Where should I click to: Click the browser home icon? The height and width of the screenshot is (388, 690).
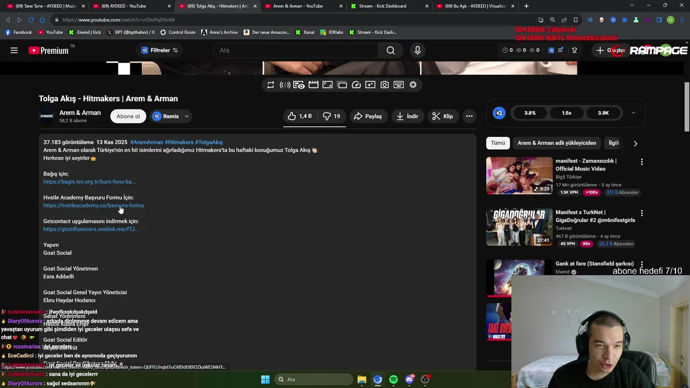point(43,20)
